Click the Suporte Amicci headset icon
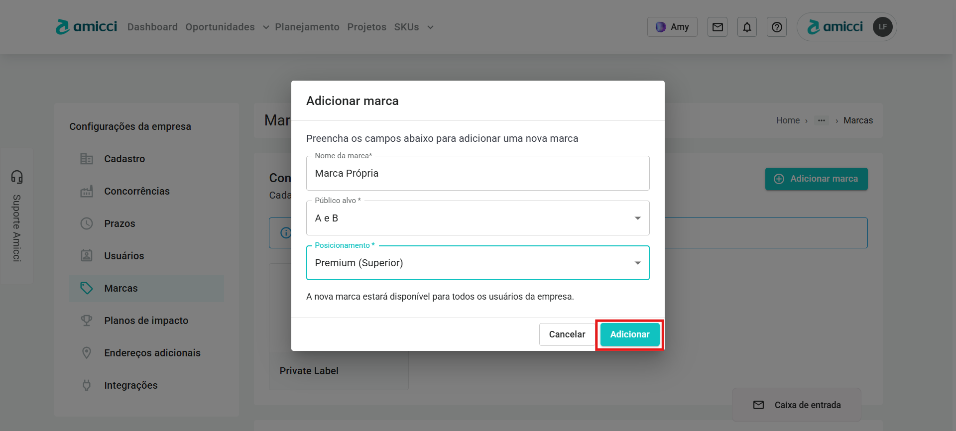The height and width of the screenshot is (431, 956). pos(17,177)
